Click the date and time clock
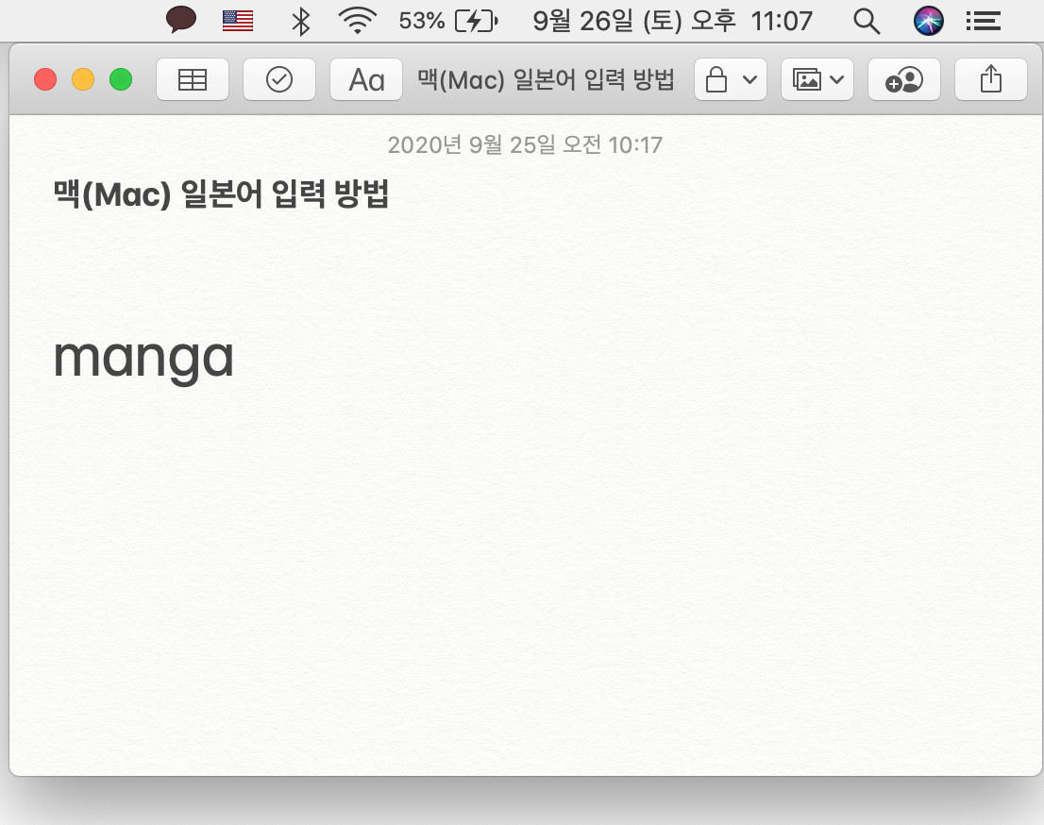1044x825 pixels. pos(672,22)
